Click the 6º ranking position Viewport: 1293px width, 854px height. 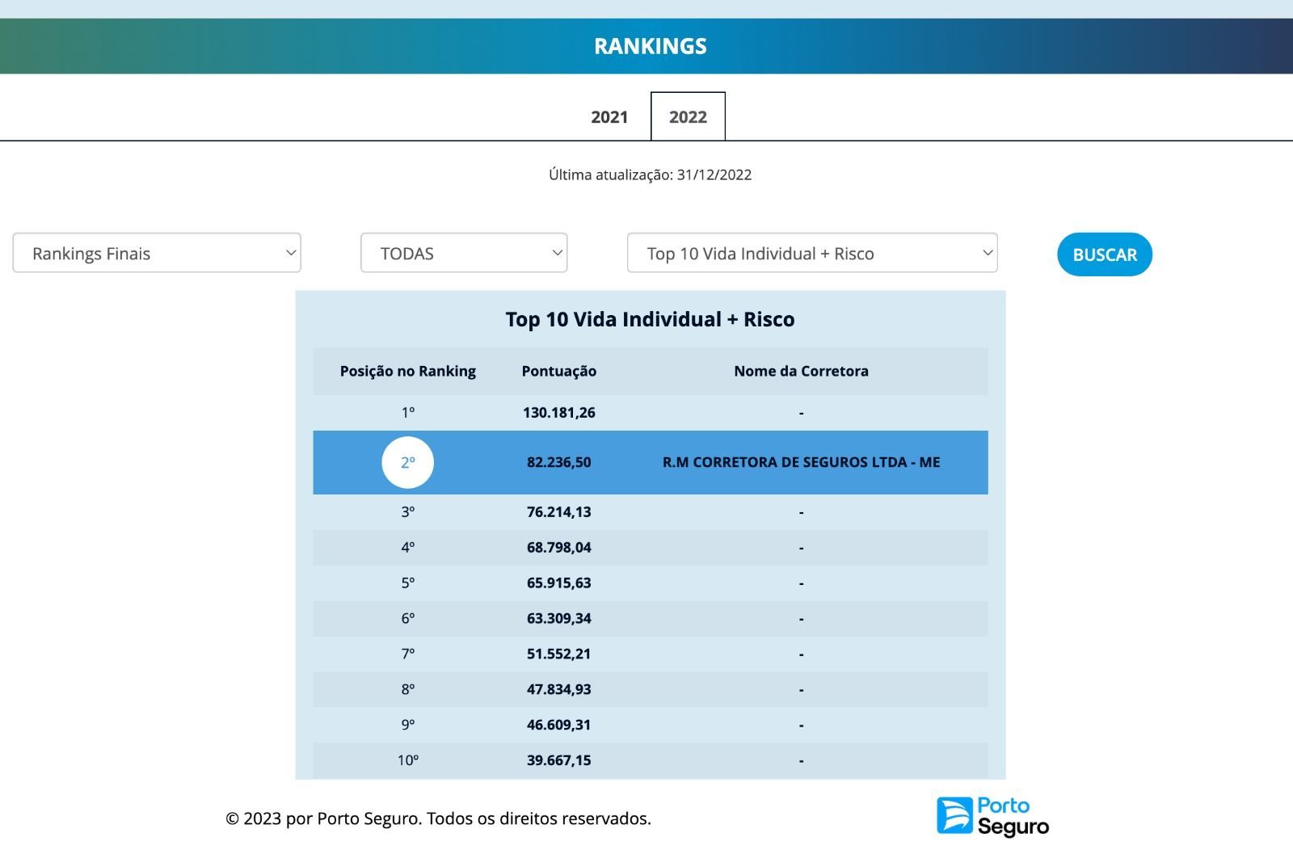pos(408,619)
